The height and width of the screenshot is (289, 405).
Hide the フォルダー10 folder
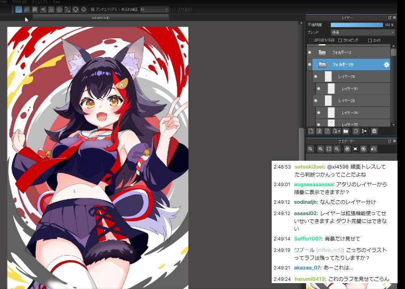[x=310, y=52]
